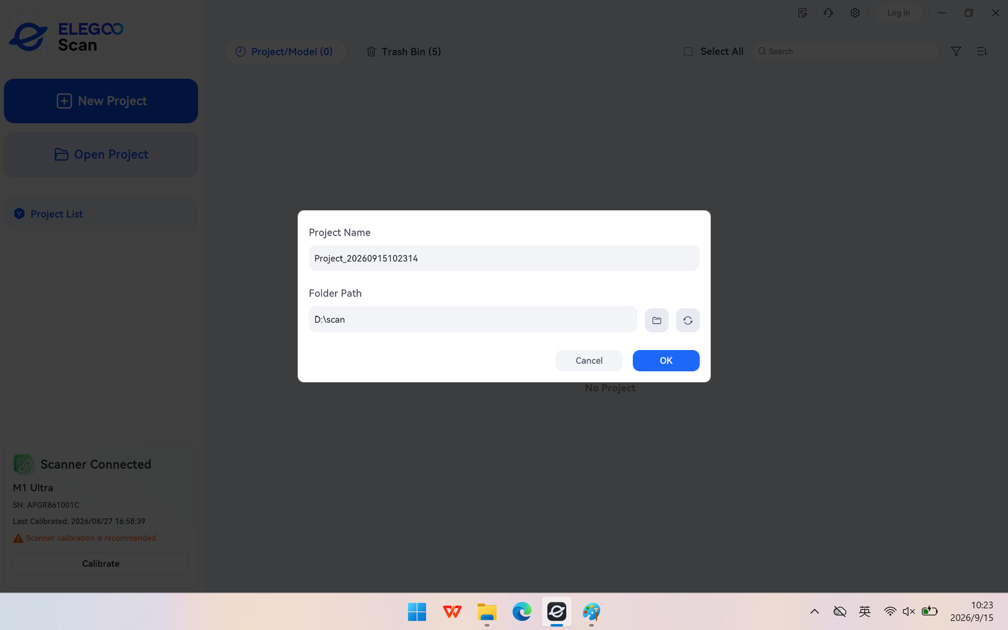Open Microsoft Edge from the taskbar

pyautogui.click(x=522, y=611)
